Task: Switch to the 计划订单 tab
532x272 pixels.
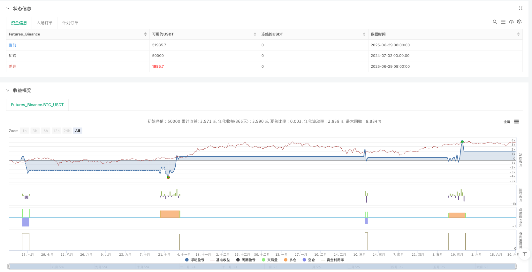Action: tap(70, 23)
